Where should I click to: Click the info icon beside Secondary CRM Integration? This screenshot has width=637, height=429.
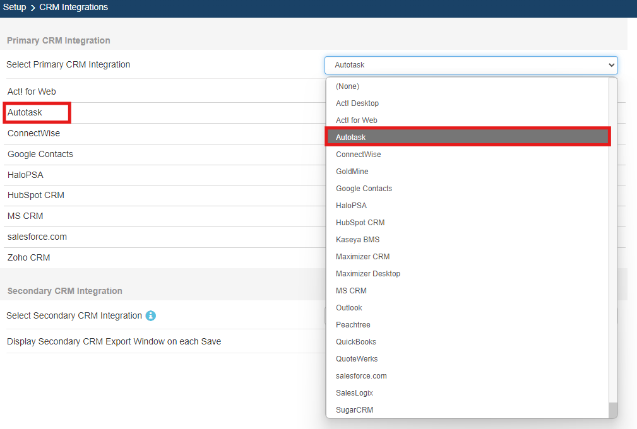point(150,316)
